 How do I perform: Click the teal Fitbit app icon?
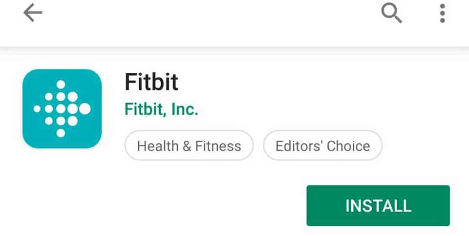(x=62, y=108)
